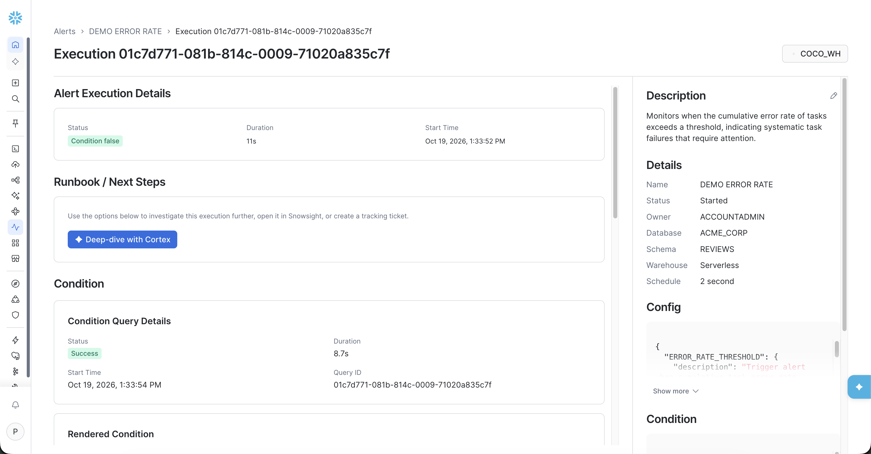Open the floating Cortex assistant sparkle button

click(x=859, y=387)
